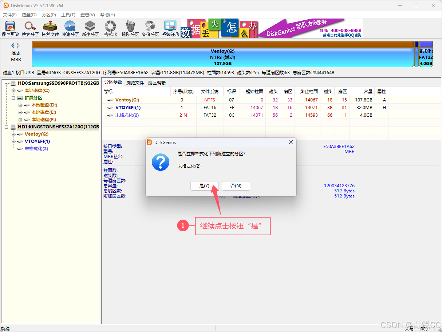Click the serial number E50A38EE1A62 value
The width and height of the screenshot is (442, 332).
click(x=339, y=147)
